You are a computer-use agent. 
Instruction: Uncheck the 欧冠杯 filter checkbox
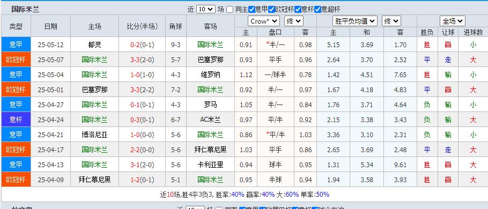click(x=271, y=9)
